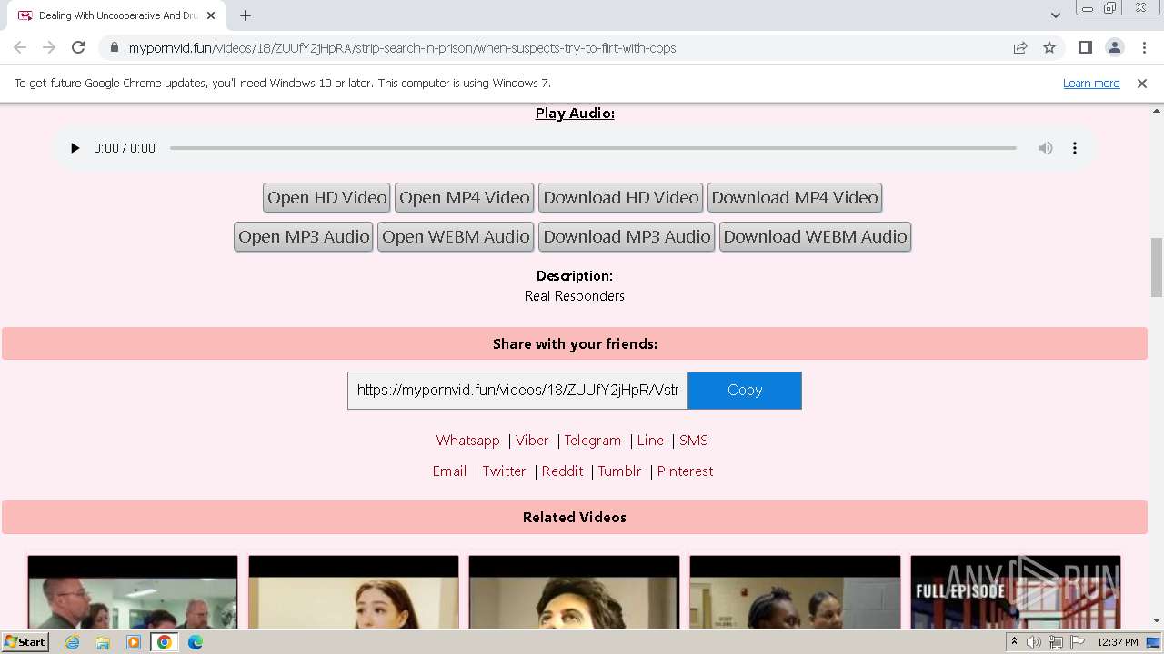
Task: View site information lock icon
Action: pos(114,48)
